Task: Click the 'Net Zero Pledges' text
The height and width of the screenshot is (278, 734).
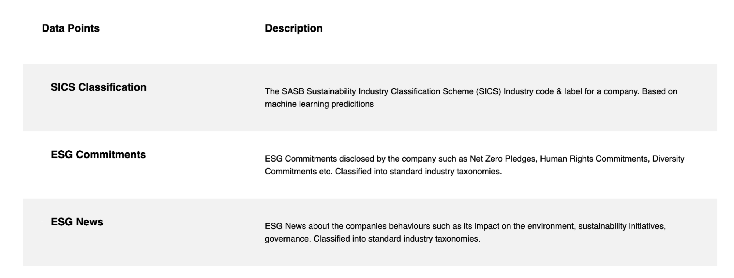Action: (503, 159)
